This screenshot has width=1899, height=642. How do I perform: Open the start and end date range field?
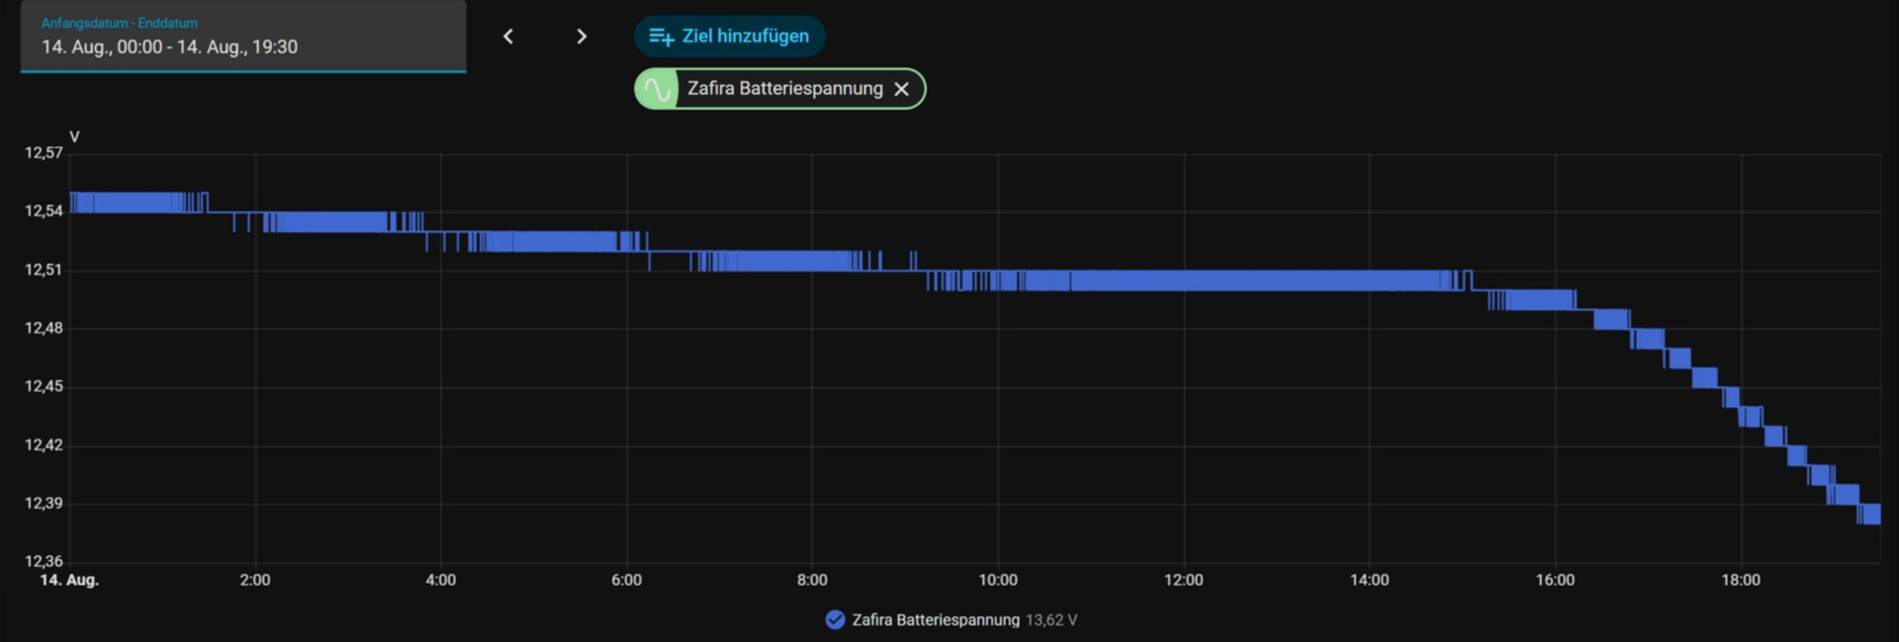click(243, 36)
